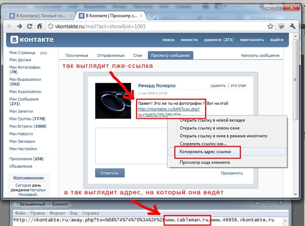
Task: Open 'Мои Аудиозаписи'
Action: coord(25,91)
